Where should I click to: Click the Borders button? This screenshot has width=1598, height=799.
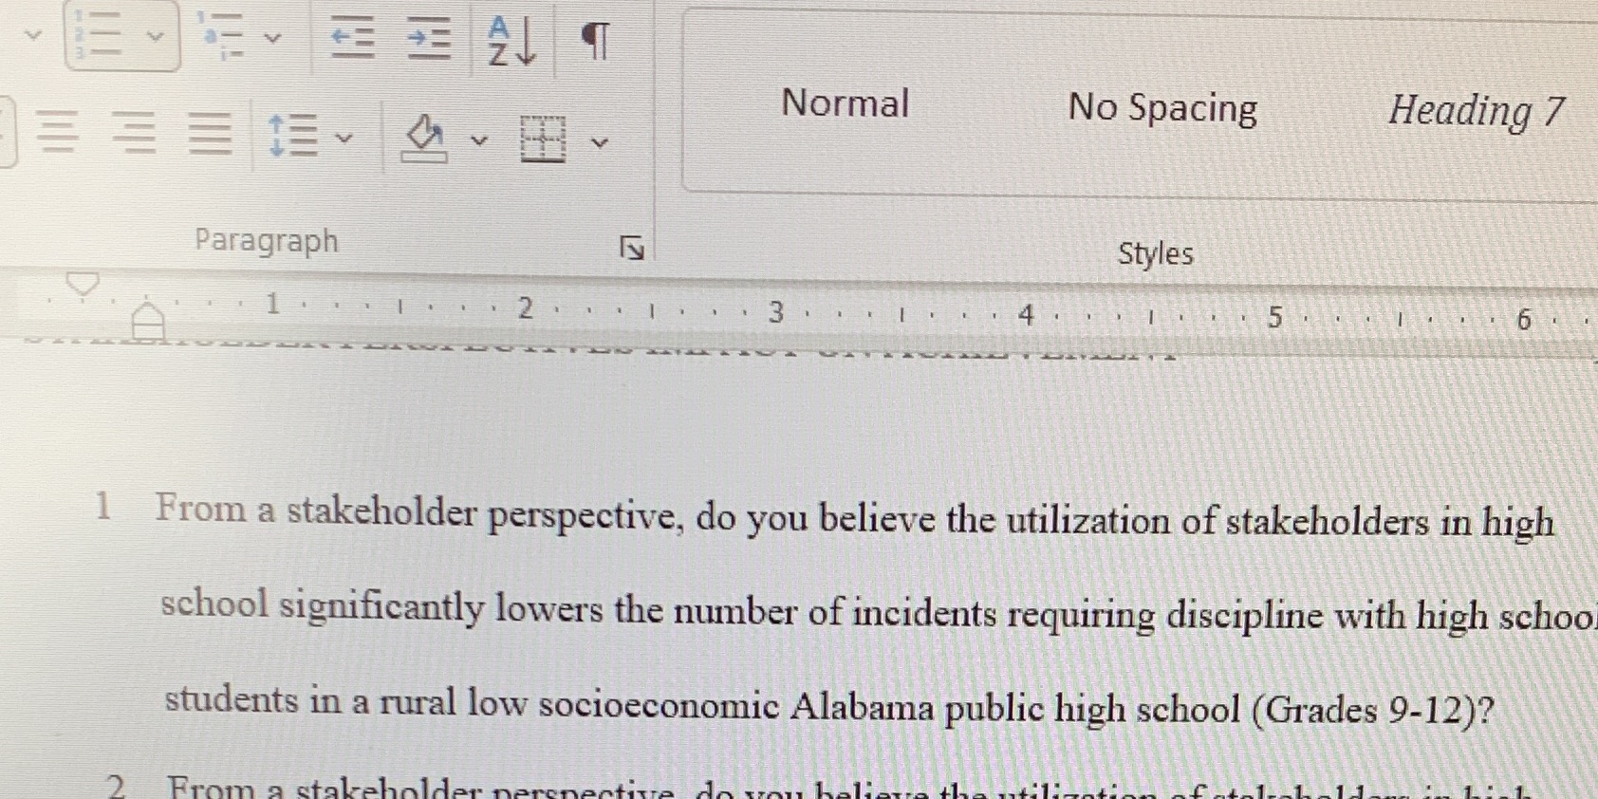coord(544,139)
